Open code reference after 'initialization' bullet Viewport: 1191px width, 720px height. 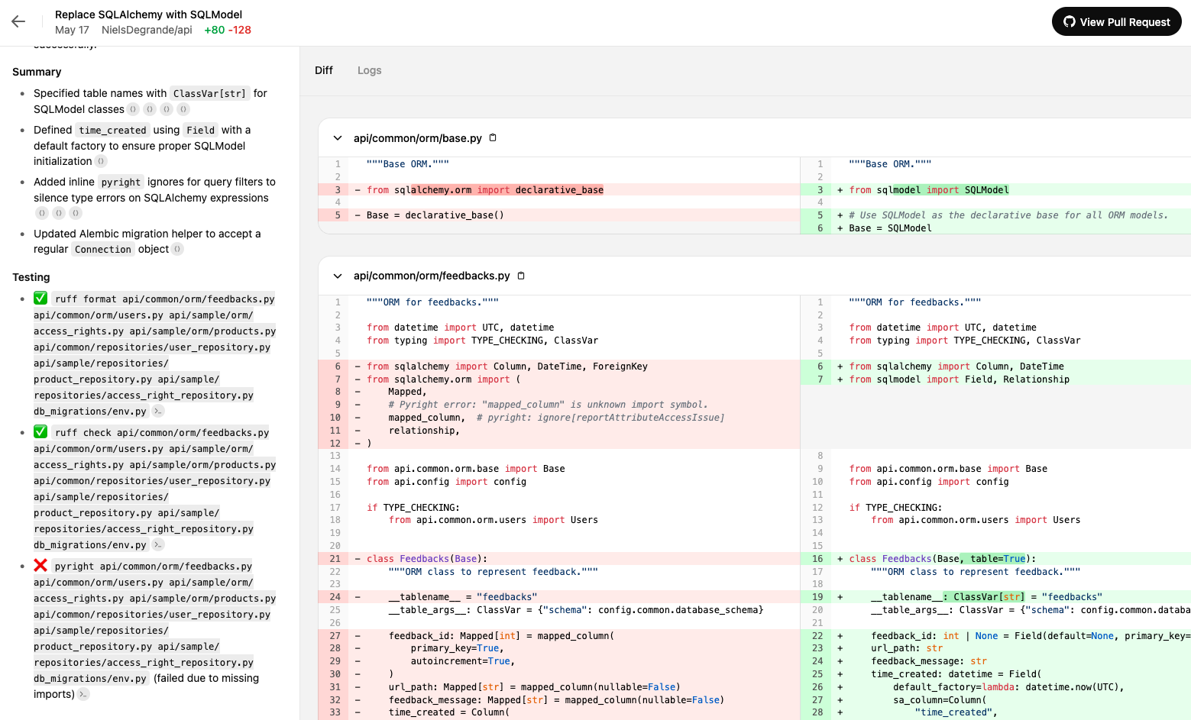point(101,161)
